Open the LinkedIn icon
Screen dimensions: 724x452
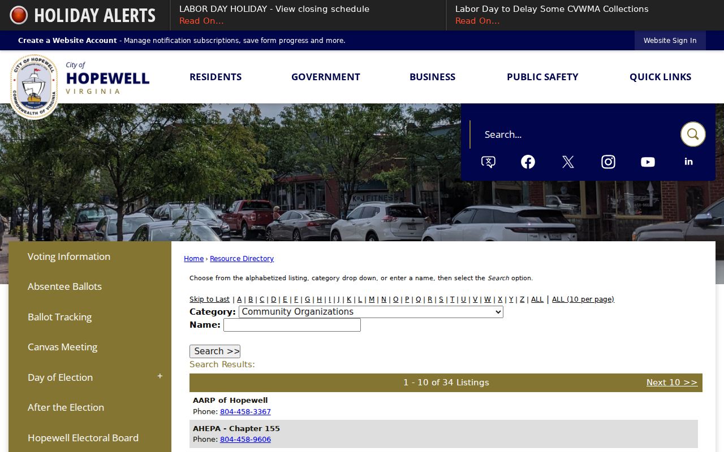point(688,162)
